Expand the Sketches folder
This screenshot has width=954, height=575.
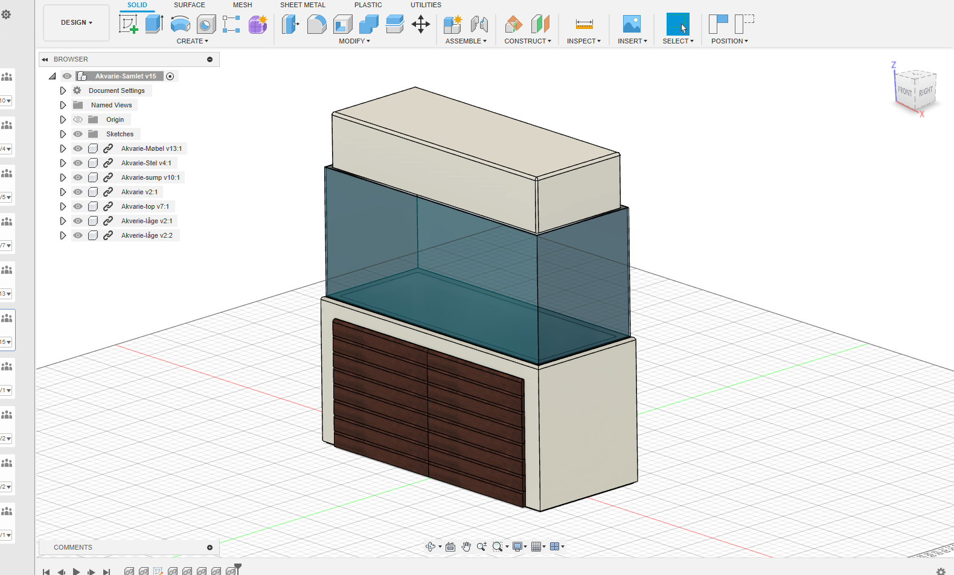point(63,134)
